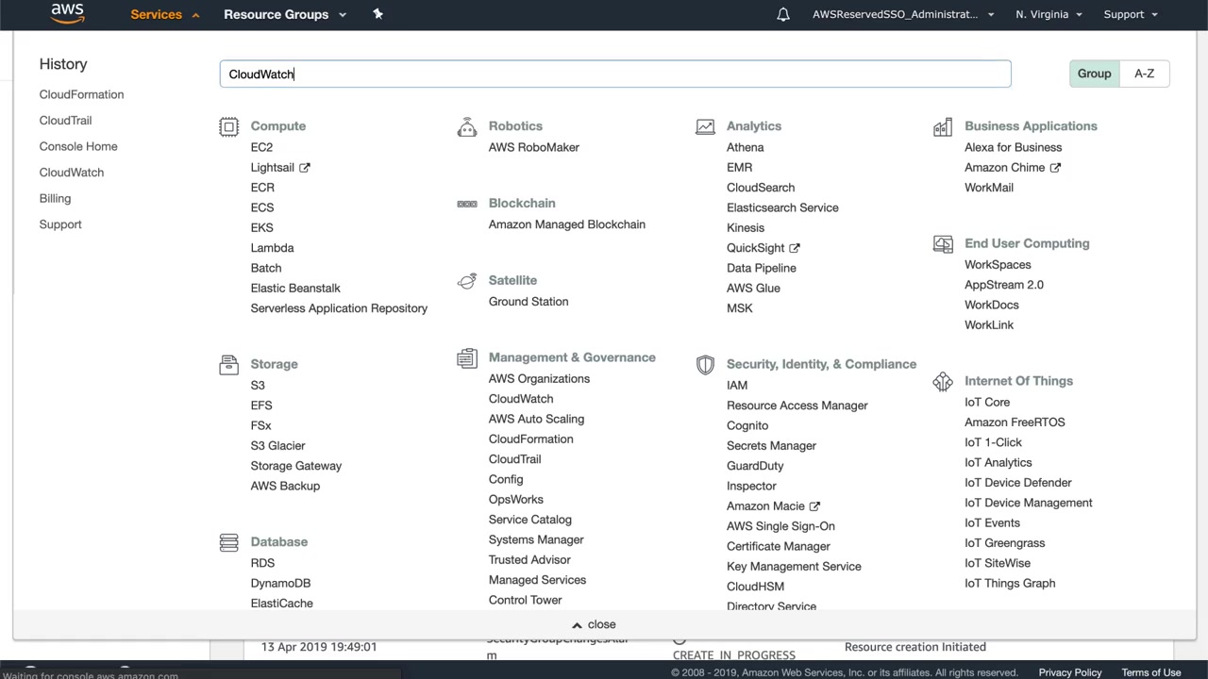The height and width of the screenshot is (679, 1208).
Task: Click the service search field
Action: click(614, 74)
